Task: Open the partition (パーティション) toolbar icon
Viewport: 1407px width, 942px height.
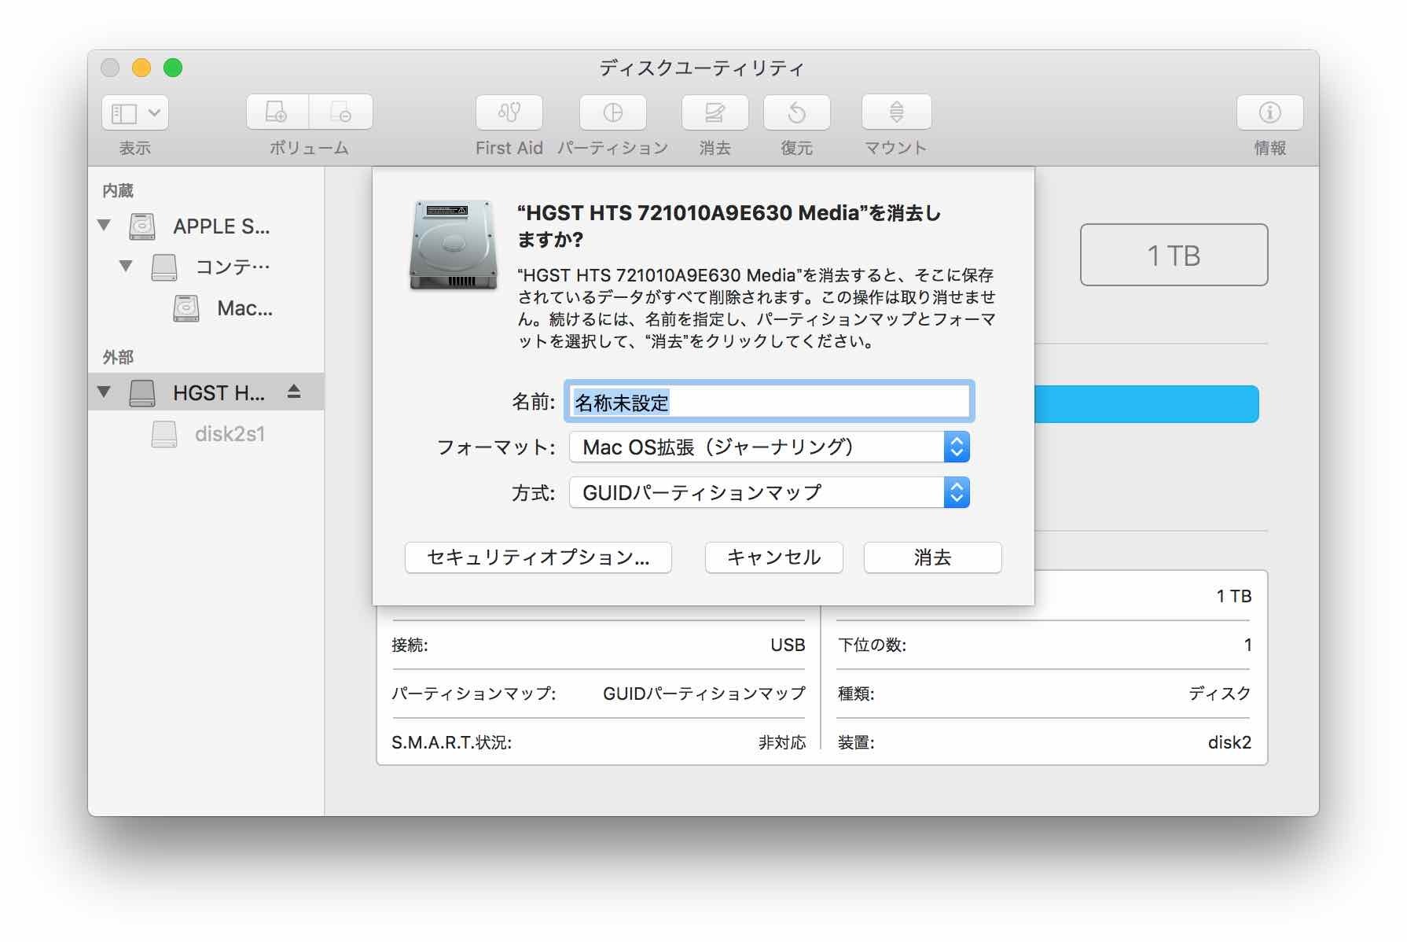Action: 612,112
